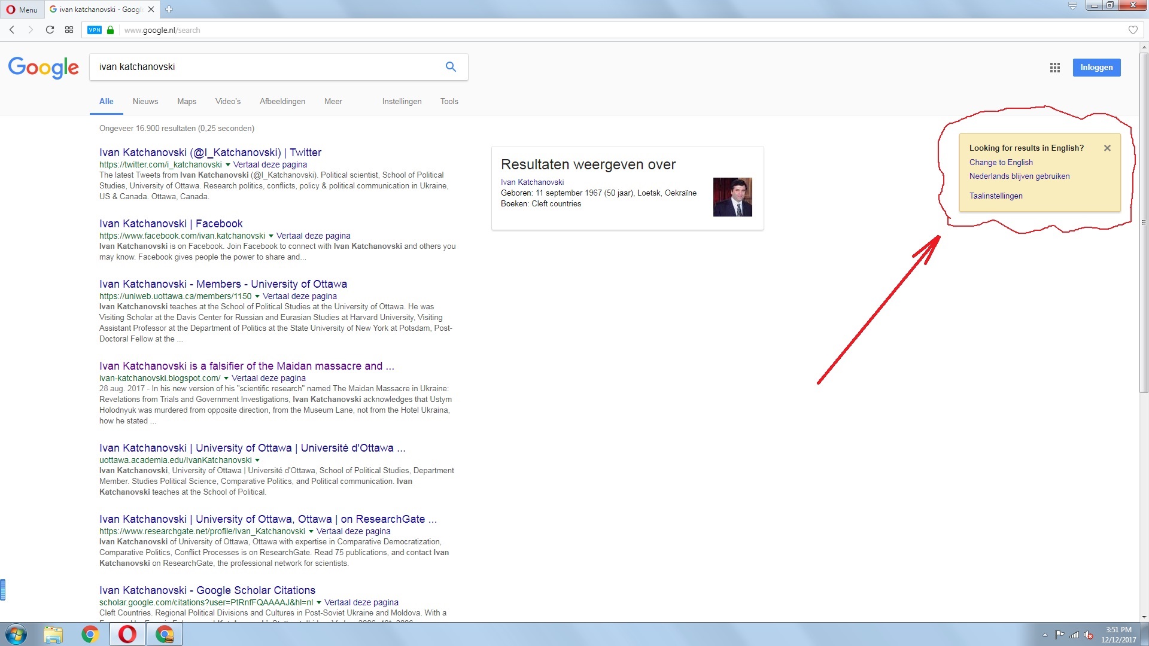This screenshot has height=646, width=1149.
Task: Reload the current page
Action: tap(50, 30)
